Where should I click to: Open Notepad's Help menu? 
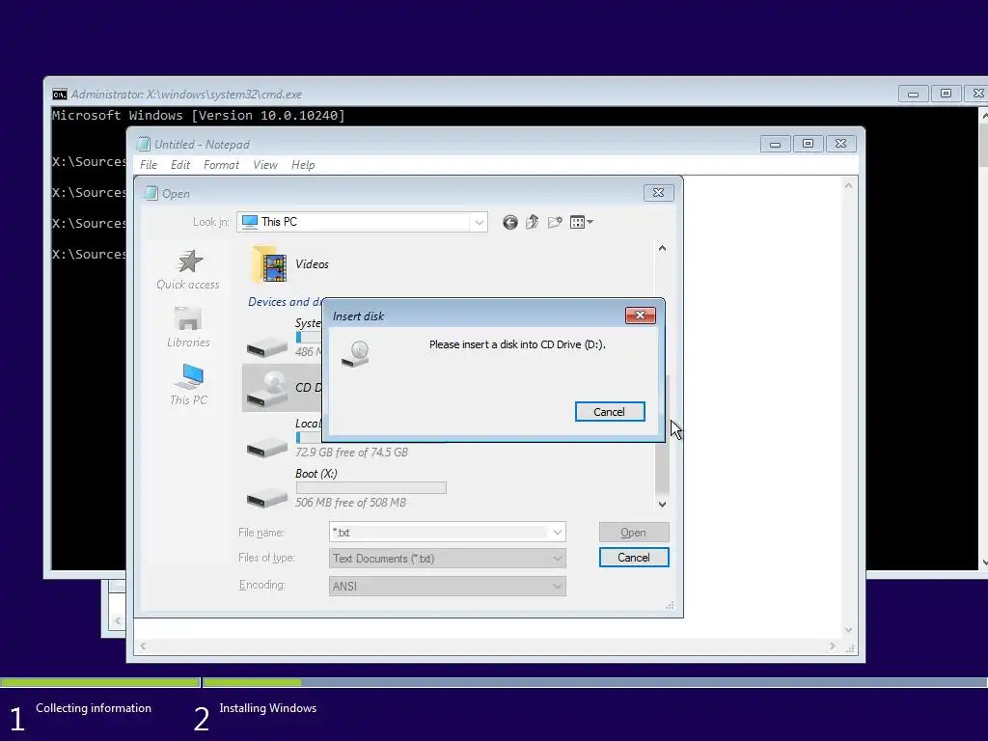pyautogui.click(x=303, y=164)
